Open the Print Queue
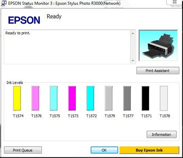The height and width of the screenshot is (158, 183). tap(23, 150)
